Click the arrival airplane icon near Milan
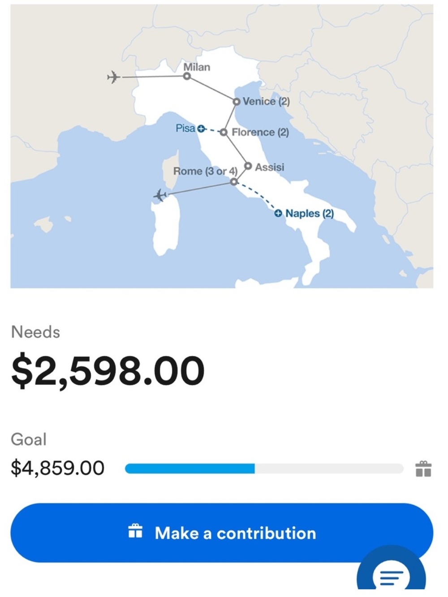This screenshot has height=597, width=448. 114,77
